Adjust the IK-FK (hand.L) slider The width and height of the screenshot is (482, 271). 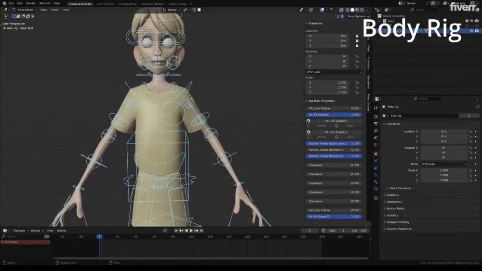click(334, 115)
